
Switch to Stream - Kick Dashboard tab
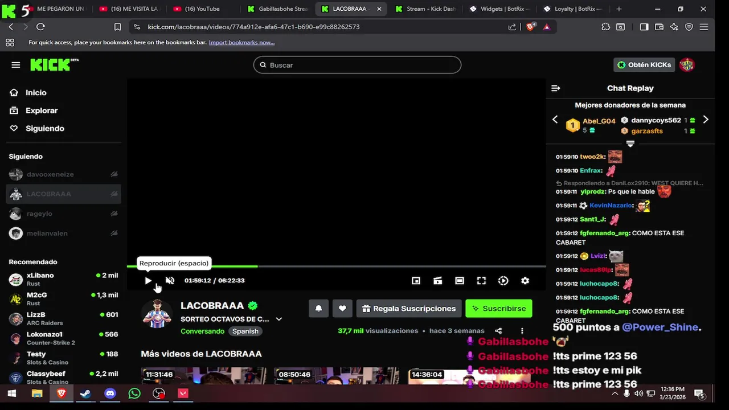[424, 9]
